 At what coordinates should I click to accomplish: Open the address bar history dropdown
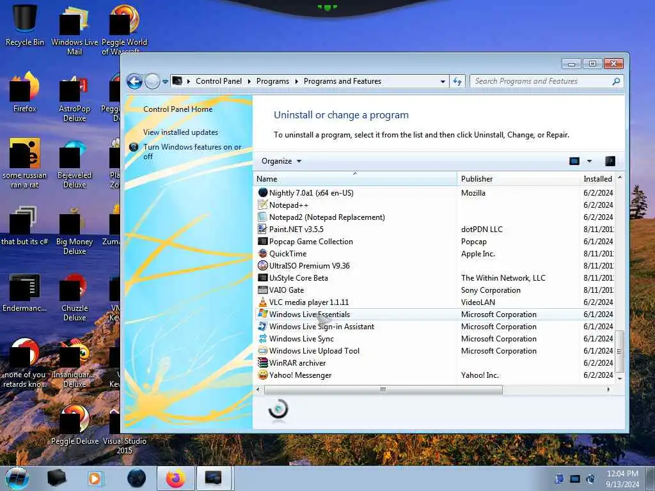443,81
